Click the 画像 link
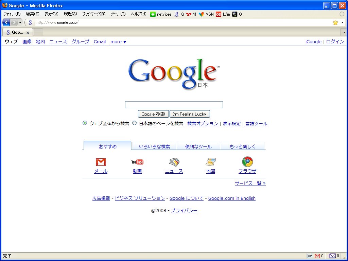The height and width of the screenshot is (261, 348). click(x=27, y=42)
